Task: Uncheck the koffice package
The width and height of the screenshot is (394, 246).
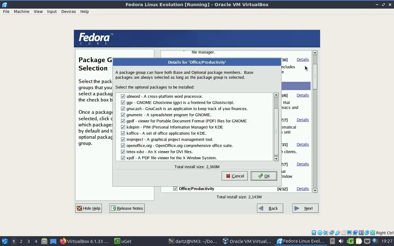Action: (x=123, y=133)
